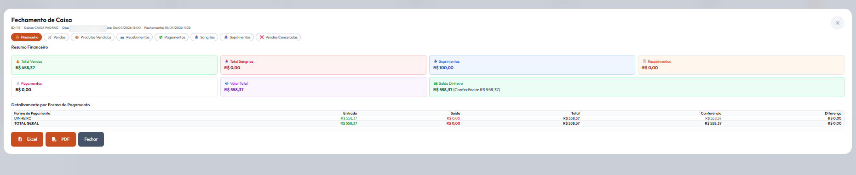Screen dimensions: 856x175
Task: Show the Vendas Canceladas tab
Action: (278, 37)
